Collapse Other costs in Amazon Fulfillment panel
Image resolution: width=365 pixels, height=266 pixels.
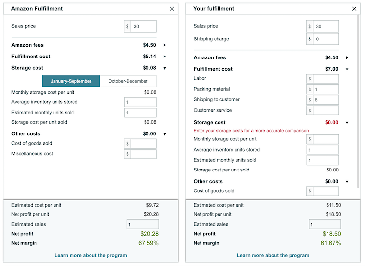(x=165, y=134)
